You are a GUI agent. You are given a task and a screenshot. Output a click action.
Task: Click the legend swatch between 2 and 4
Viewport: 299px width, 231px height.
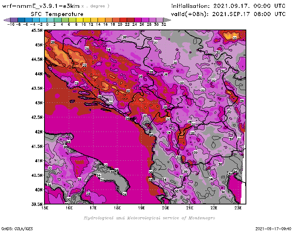coord(58,20)
